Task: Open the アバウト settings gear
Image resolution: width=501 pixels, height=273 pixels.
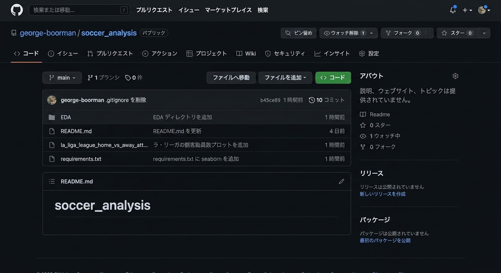Action: tap(455, 76)
